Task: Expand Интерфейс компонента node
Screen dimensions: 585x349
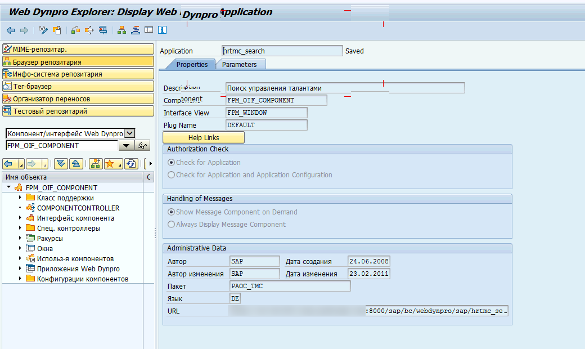Action: pyautogui.click(x=20, y=218)
